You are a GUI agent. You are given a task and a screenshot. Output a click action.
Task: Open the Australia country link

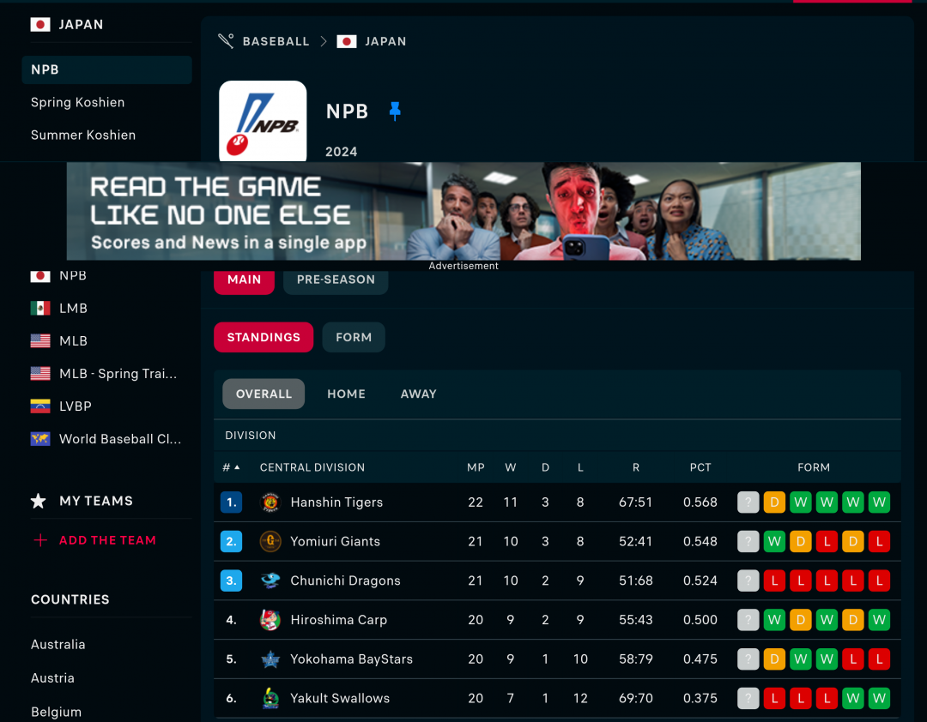(58, 645)
